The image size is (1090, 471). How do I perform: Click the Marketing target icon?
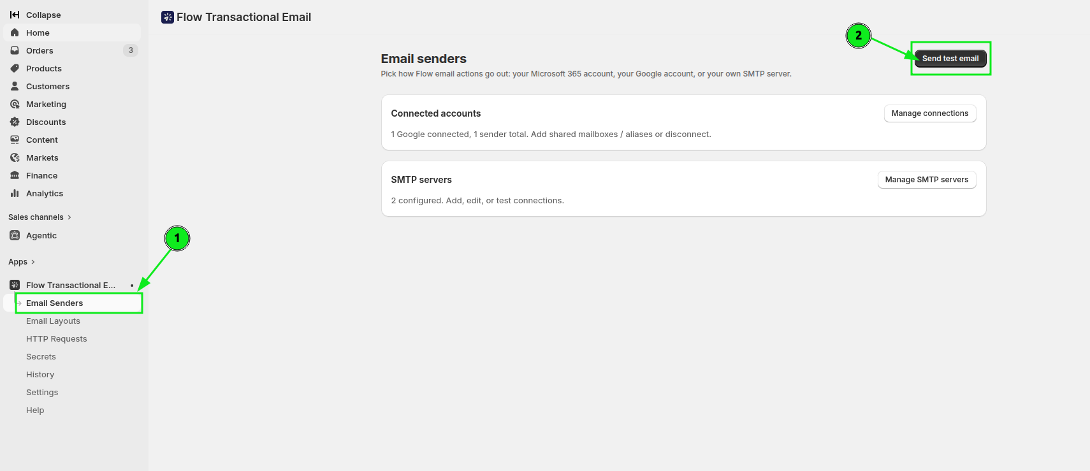pyautogui.click(x=15, y=104)
